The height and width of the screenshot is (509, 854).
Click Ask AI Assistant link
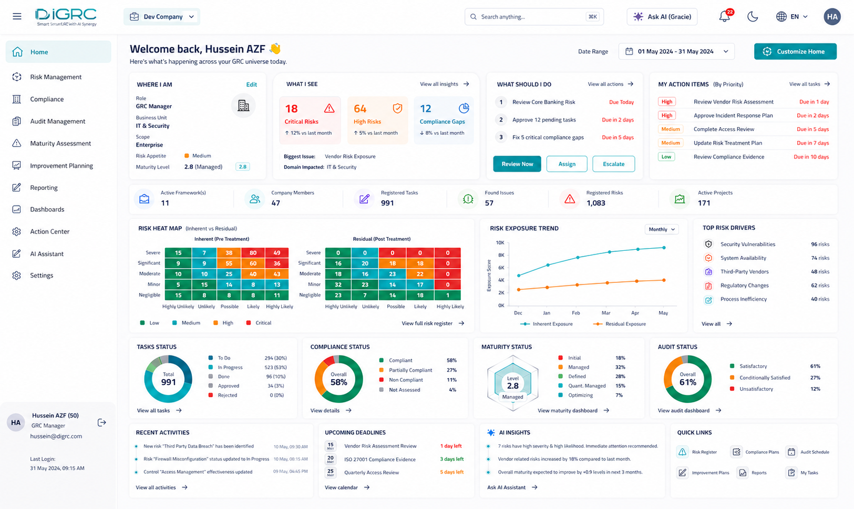[512, 487]
